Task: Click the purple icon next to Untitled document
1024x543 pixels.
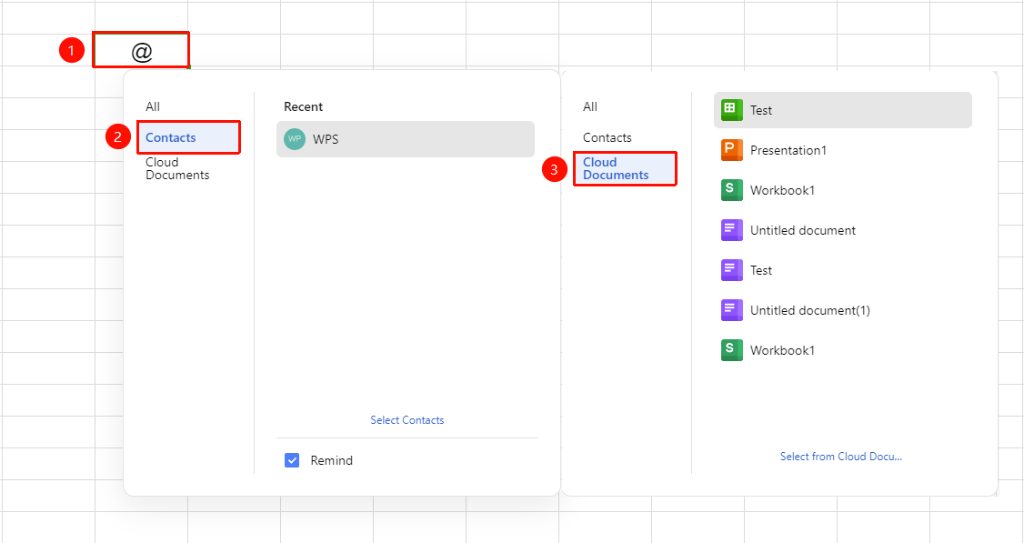Action: tap(731, 230)
